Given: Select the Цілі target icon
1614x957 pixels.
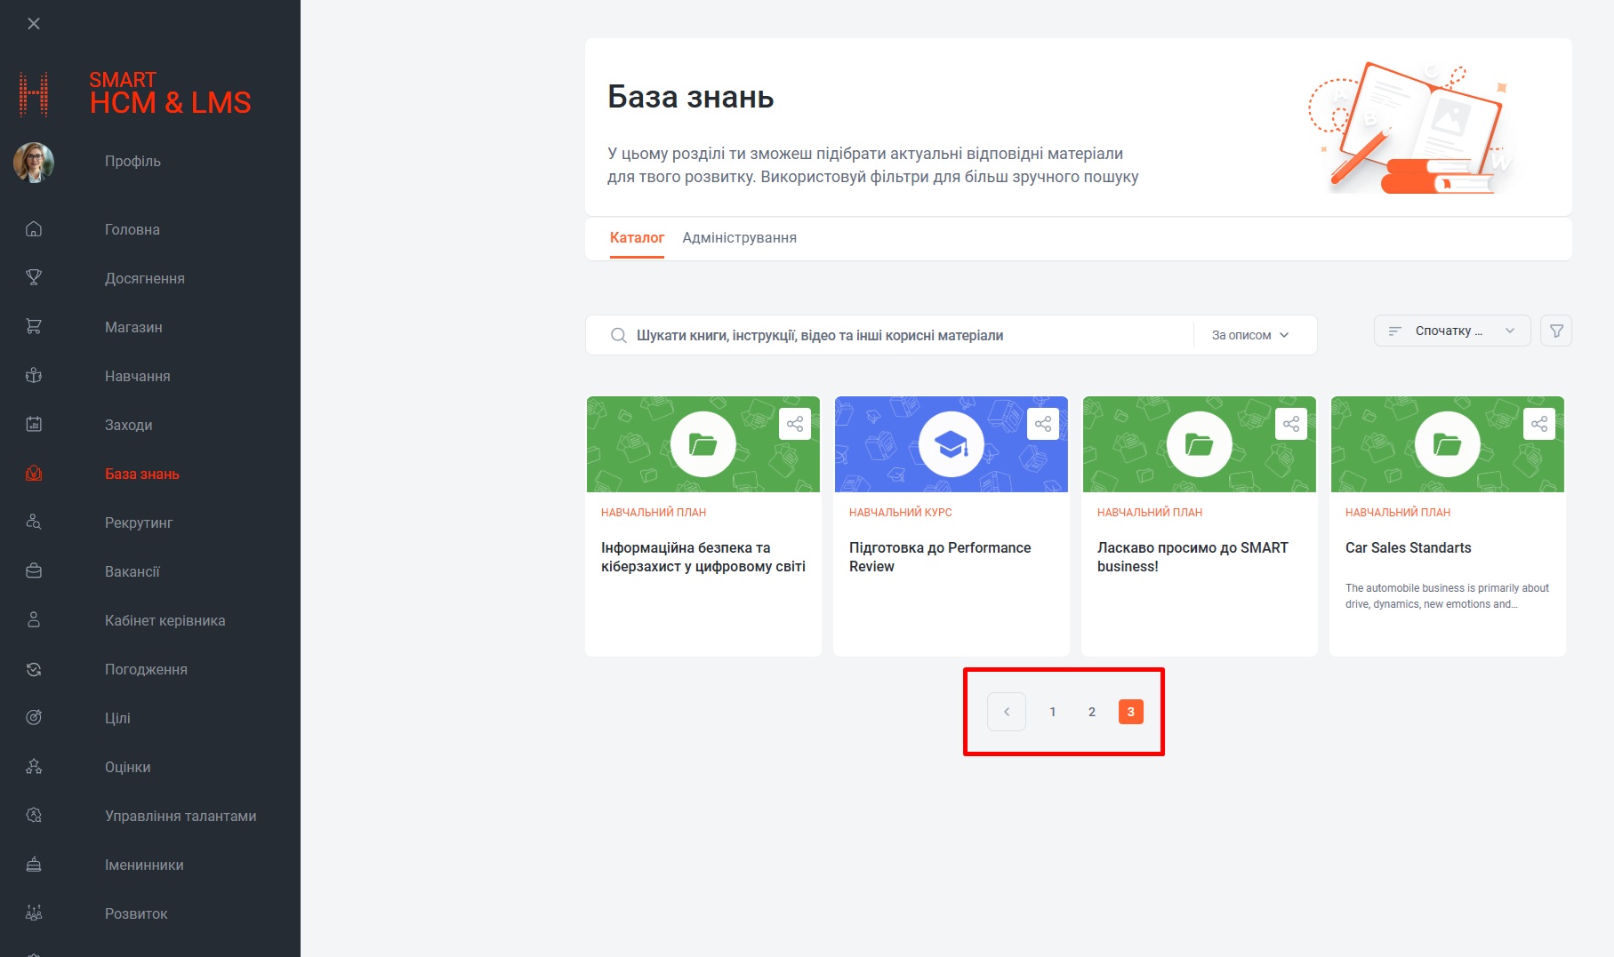Looking at the screenshot, I should [34, 717].
